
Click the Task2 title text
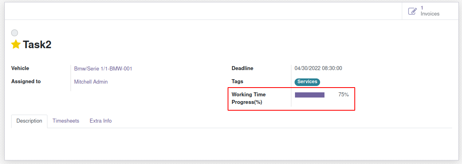[37, 45]
